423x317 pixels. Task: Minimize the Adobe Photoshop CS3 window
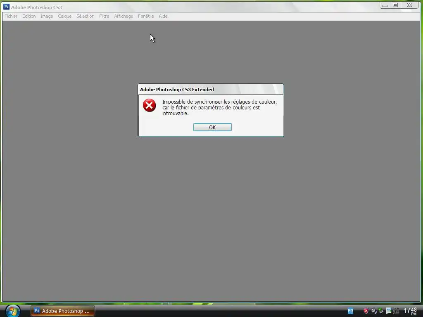(385, 5)
